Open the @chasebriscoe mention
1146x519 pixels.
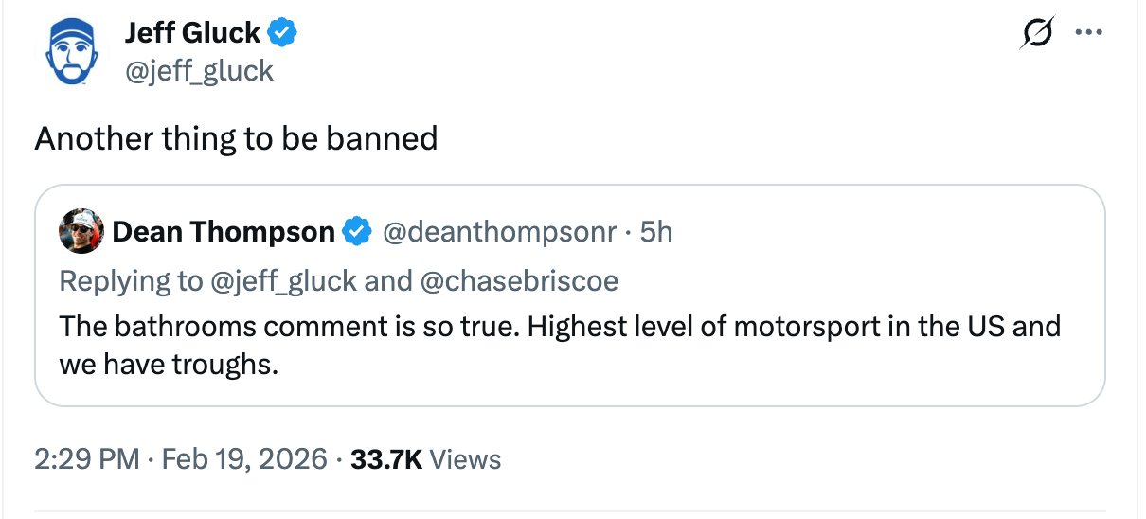(519, 280)
